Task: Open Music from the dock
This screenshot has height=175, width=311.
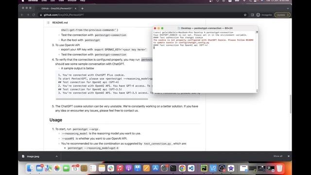Action: tap(120, 168)
